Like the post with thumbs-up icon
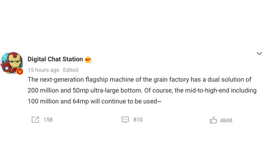264x158 pixels. 213,120
